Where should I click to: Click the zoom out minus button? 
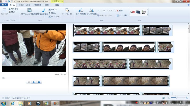(x=169, y=98)
